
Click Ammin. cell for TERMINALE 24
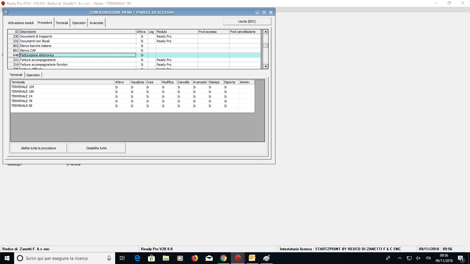pyautogui.click(x=246, y=97)
